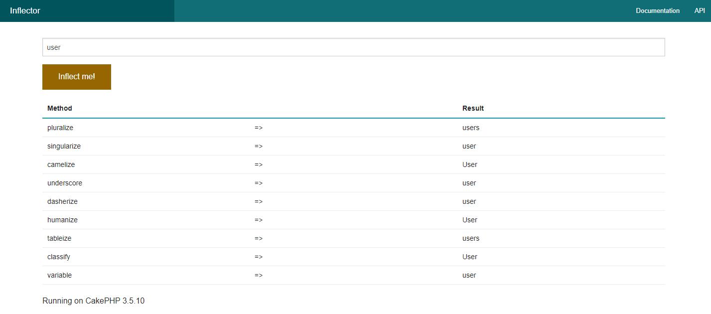
Task: Click the humanize method label
Action: (62, 220)
